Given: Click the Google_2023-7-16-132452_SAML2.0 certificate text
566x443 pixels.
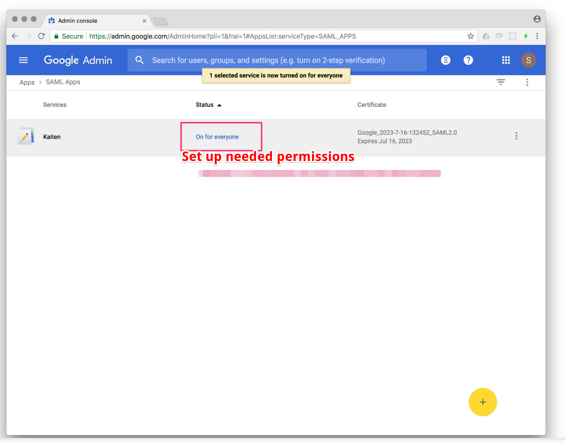Looking at the screenshot, I should click(x=407, y=133).
